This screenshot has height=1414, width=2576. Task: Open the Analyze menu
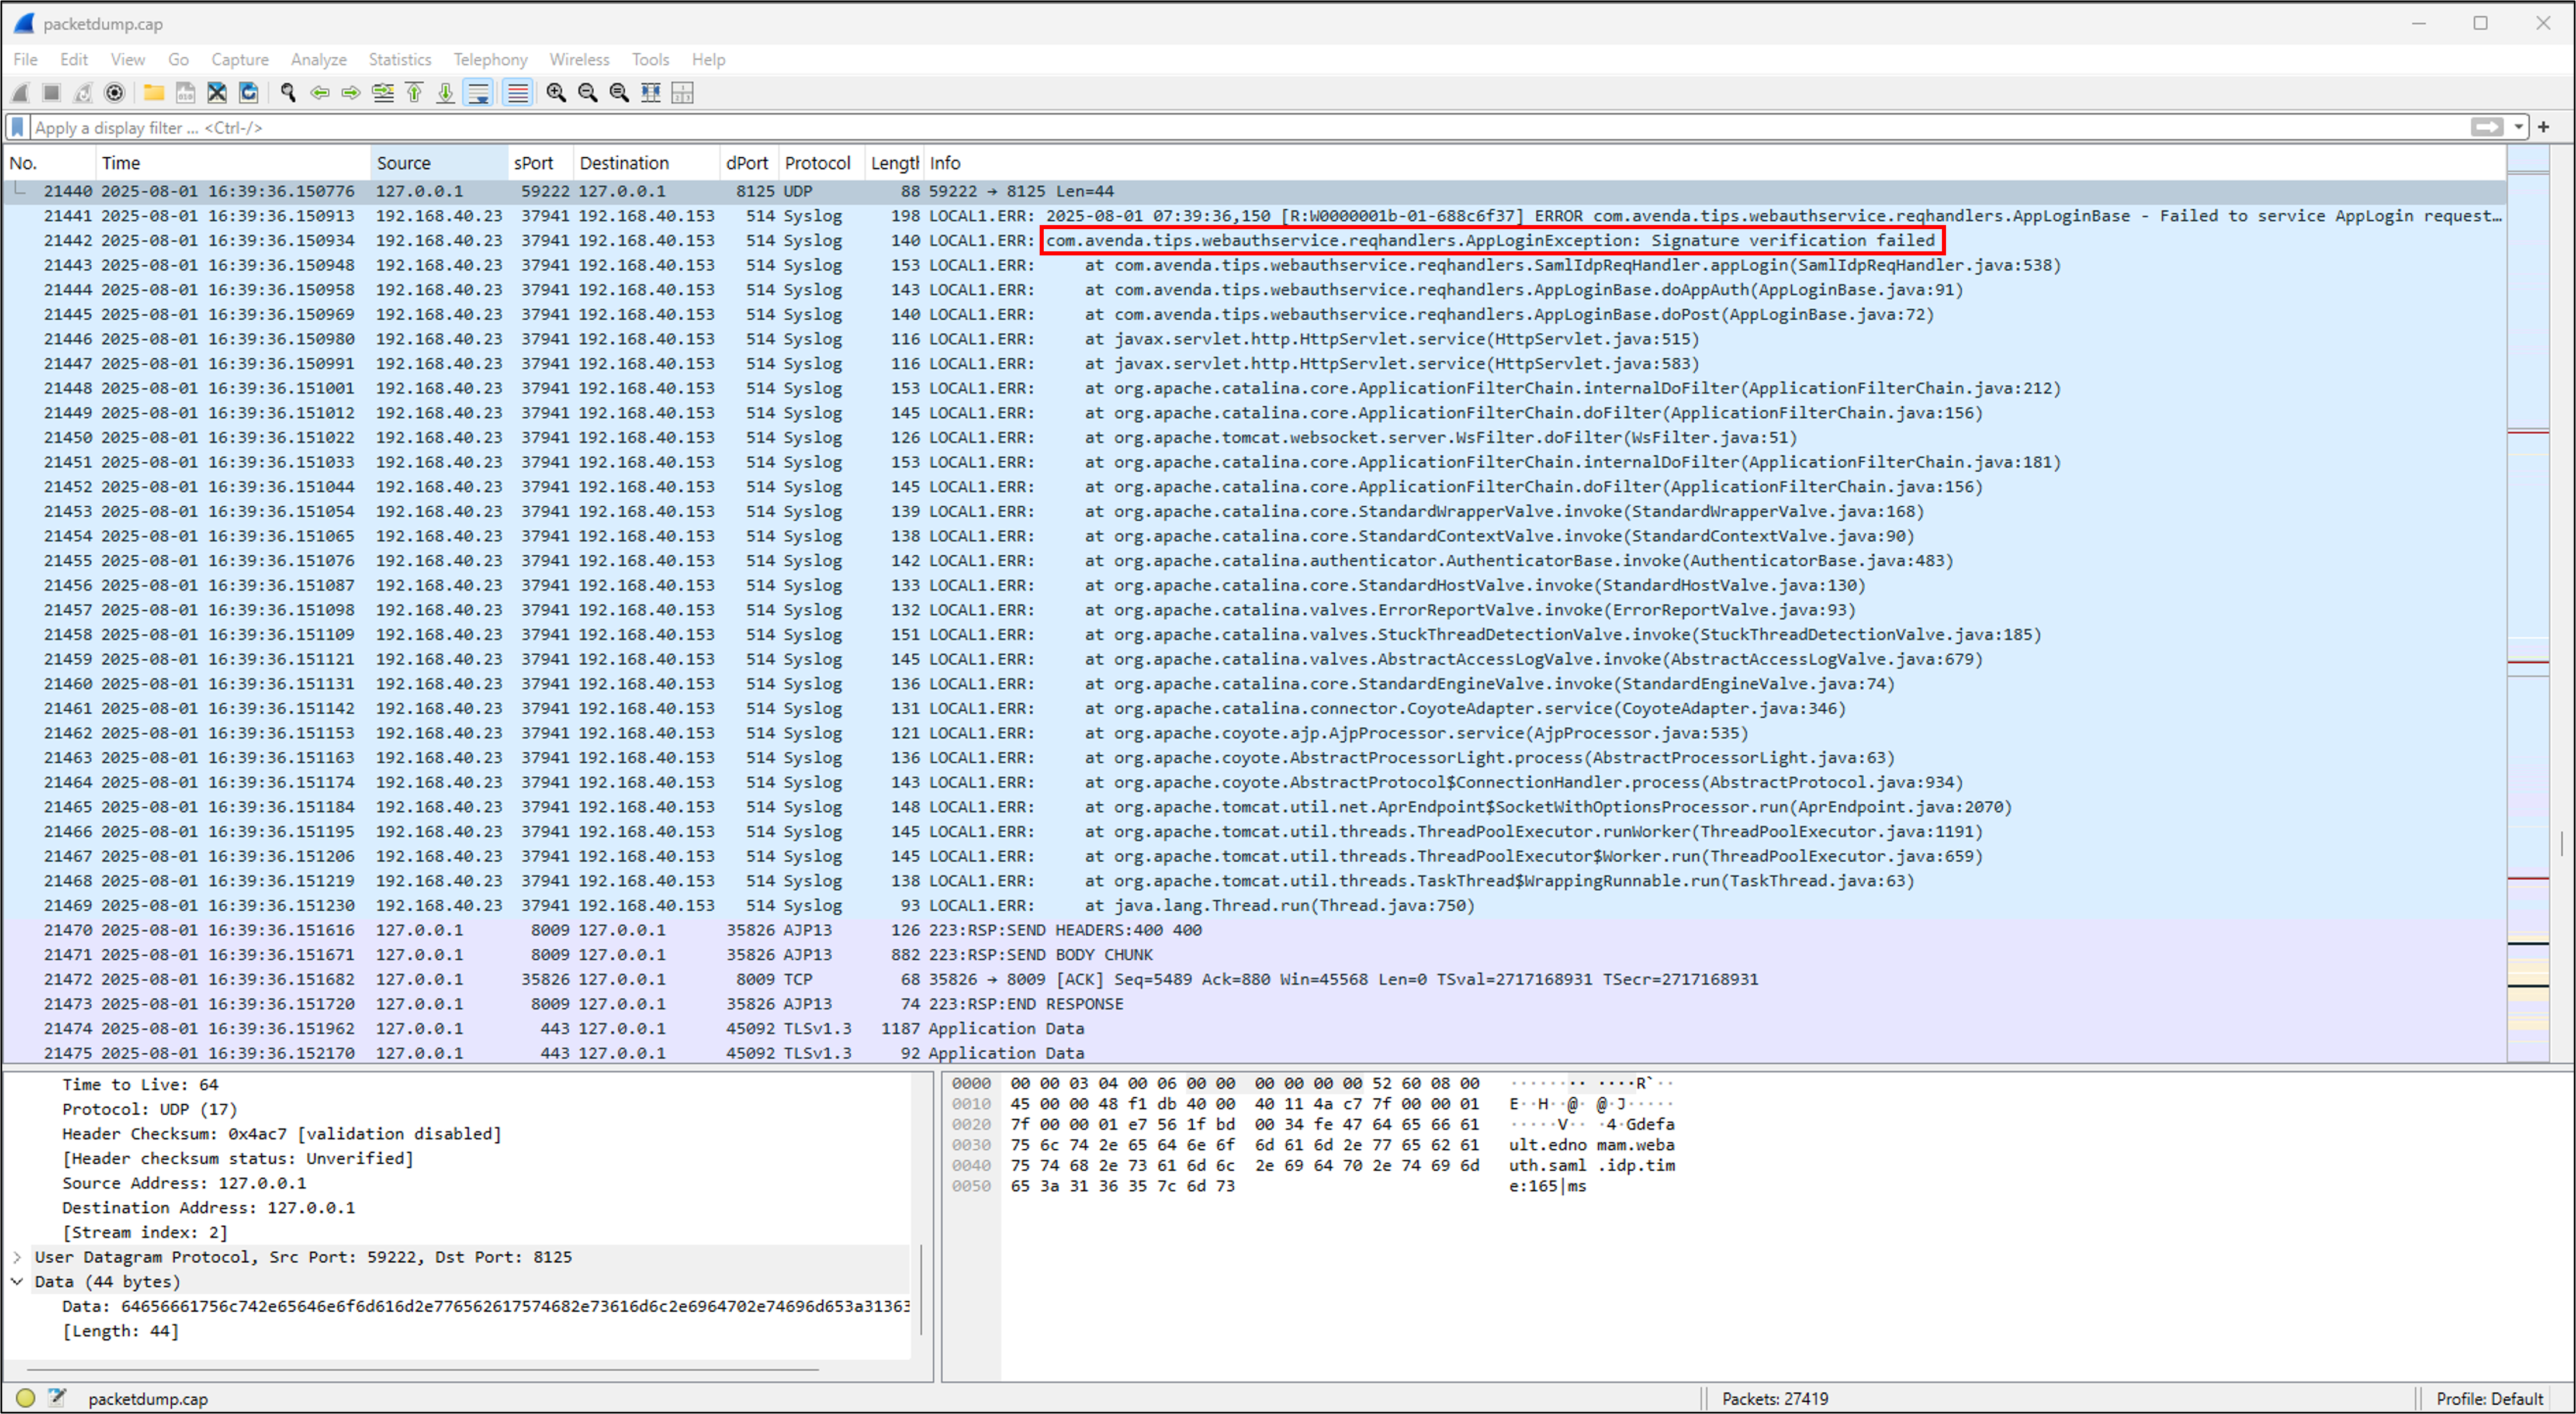pos(318,59)
